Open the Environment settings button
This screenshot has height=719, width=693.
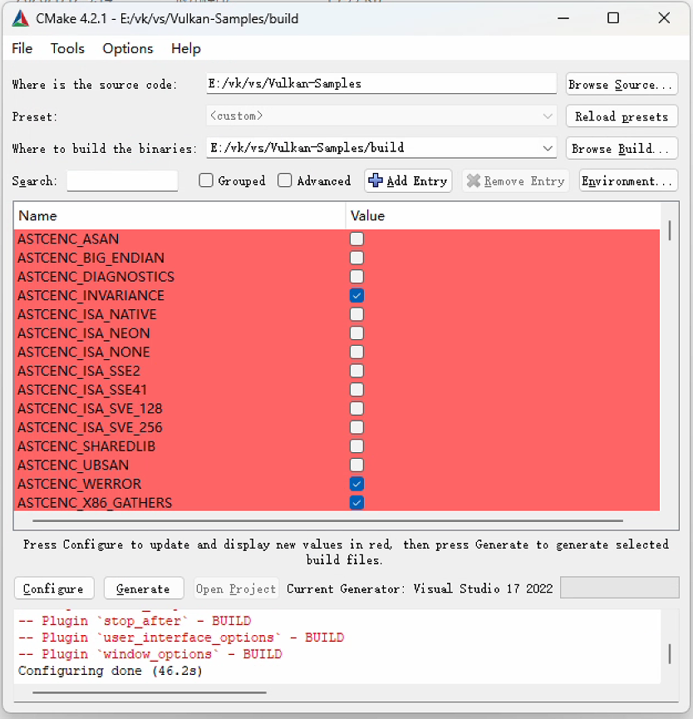tap(628, 180)
